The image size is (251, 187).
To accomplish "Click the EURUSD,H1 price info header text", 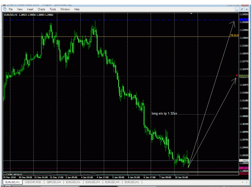I will pyautogui.click(x=29, y=15).
